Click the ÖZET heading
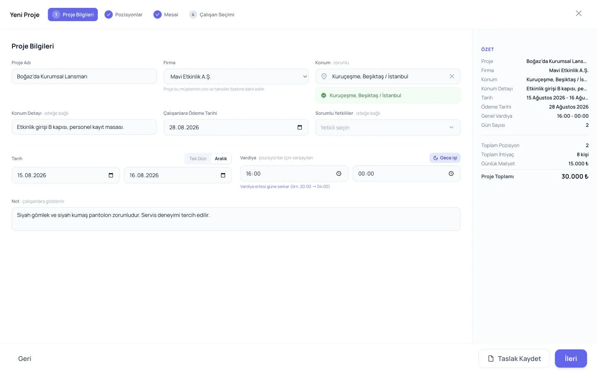597x373 pixels. pos(488,49)
